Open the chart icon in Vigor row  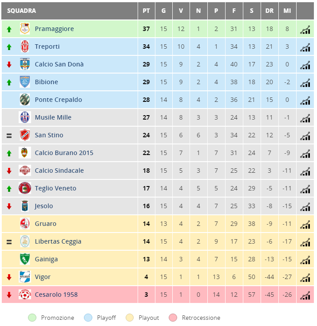point(305,278)
